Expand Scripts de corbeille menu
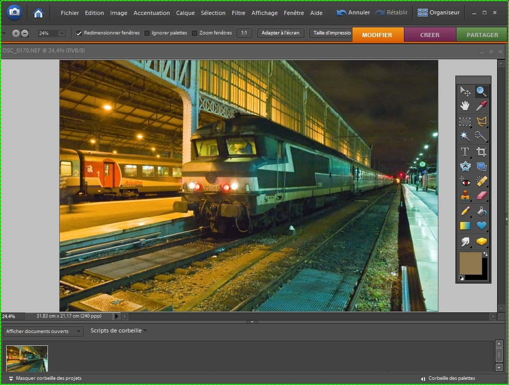This screenshot has height=385, width=509. 118,330
